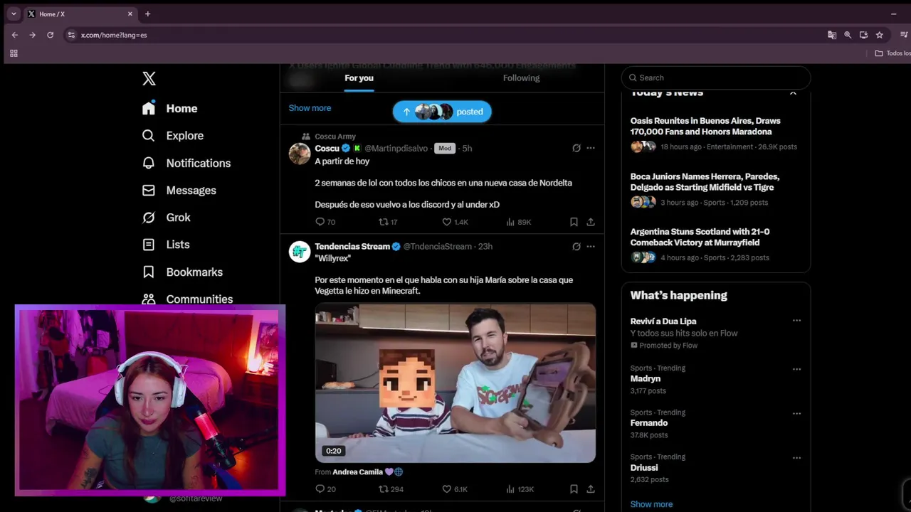Open Grok in the sidebar
Viewport: 911px width, 512px height.
tap(166, 217)
